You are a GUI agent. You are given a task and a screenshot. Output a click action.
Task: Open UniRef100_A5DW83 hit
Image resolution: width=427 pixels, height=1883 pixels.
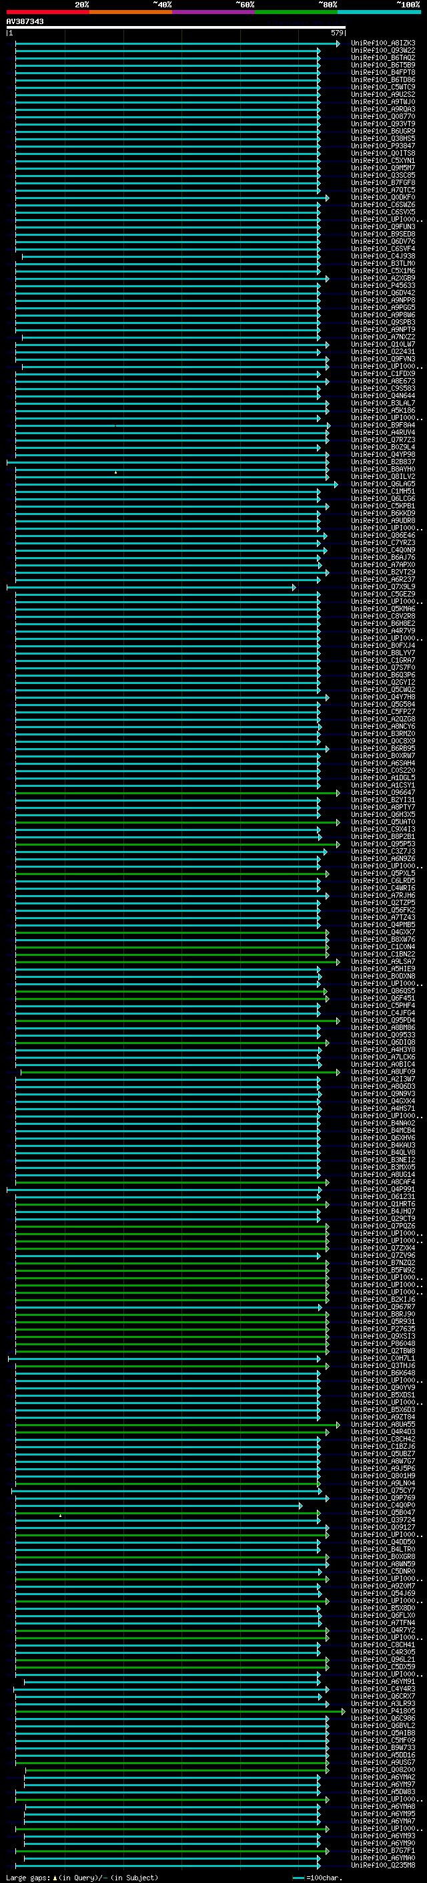tap(383, 1791)
